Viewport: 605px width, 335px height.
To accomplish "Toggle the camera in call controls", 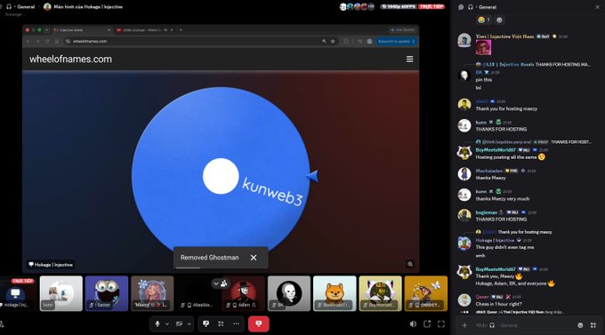I will 180,323.
